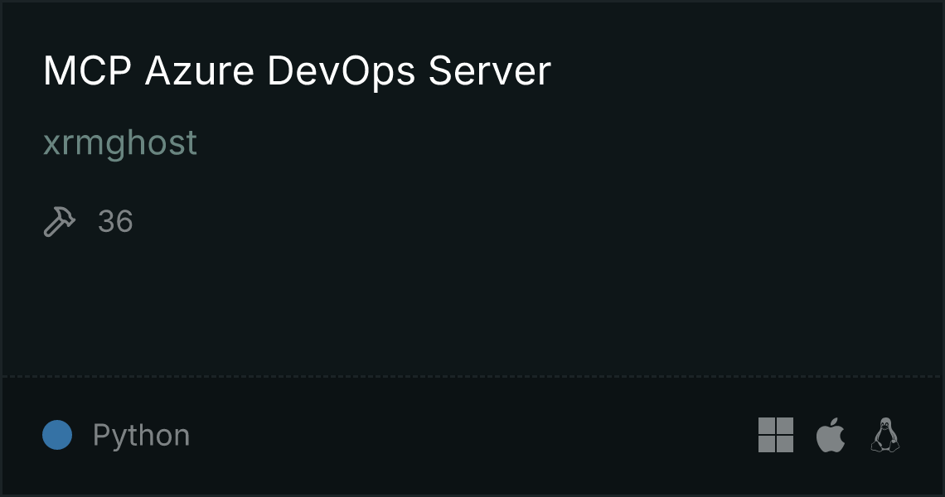Open the xrmghost author profile link
This screenshot has width=945, height=497.
point(120,143)
